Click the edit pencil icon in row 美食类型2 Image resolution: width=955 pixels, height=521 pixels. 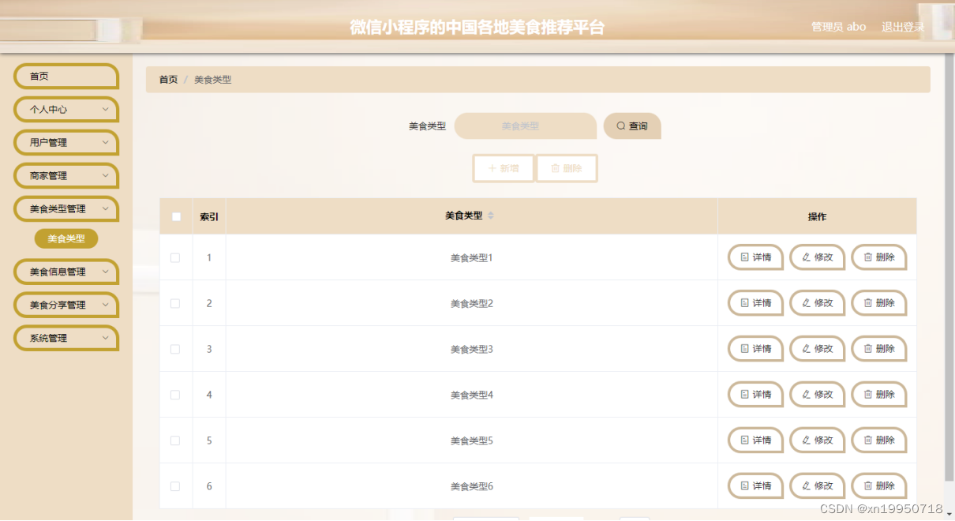806,303
